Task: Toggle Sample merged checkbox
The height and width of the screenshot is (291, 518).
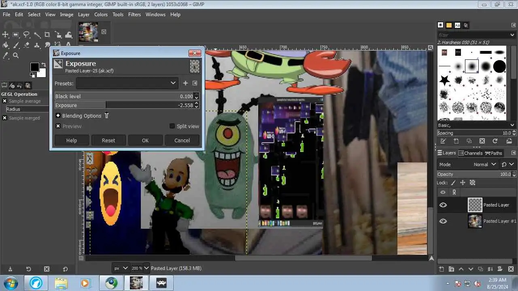Action: point(4,118)
